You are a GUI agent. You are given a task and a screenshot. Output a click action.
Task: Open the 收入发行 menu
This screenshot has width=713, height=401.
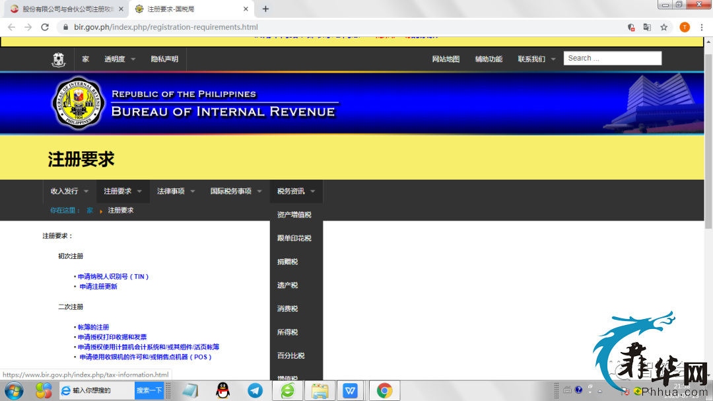64,191
